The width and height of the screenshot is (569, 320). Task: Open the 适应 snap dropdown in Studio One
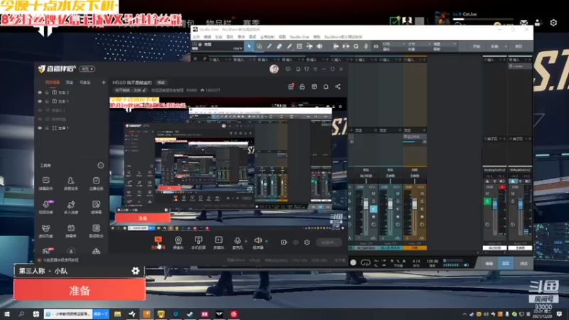click(x=444, y=44)
